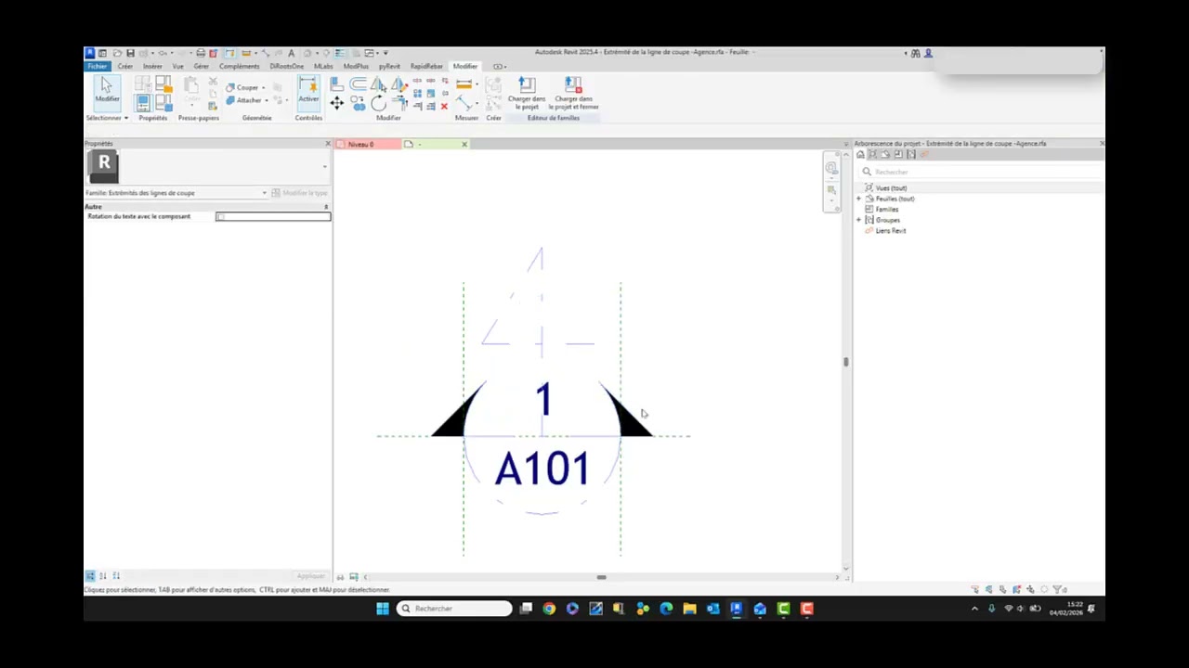Click families filter icon in project browser toolbar

click(x=898, y=154)
